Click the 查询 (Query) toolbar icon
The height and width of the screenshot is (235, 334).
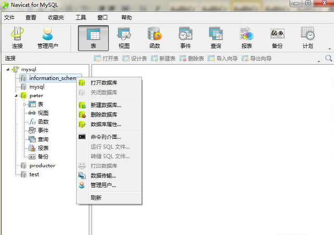point(216,38)
